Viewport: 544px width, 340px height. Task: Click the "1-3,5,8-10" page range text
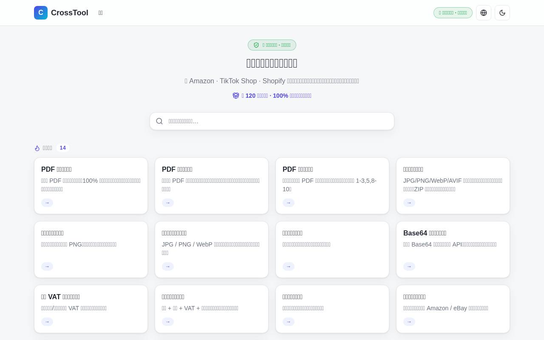coord(329,185)
